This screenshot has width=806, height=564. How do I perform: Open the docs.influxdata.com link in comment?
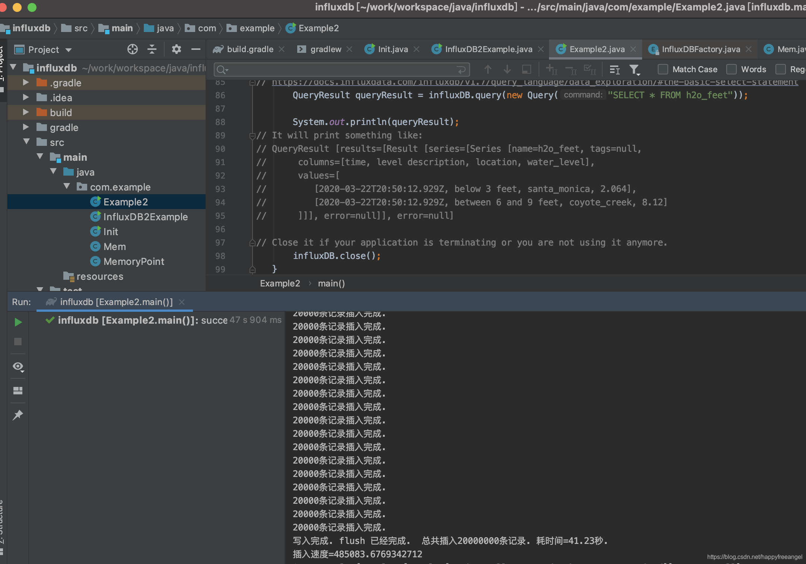[535, 82]
